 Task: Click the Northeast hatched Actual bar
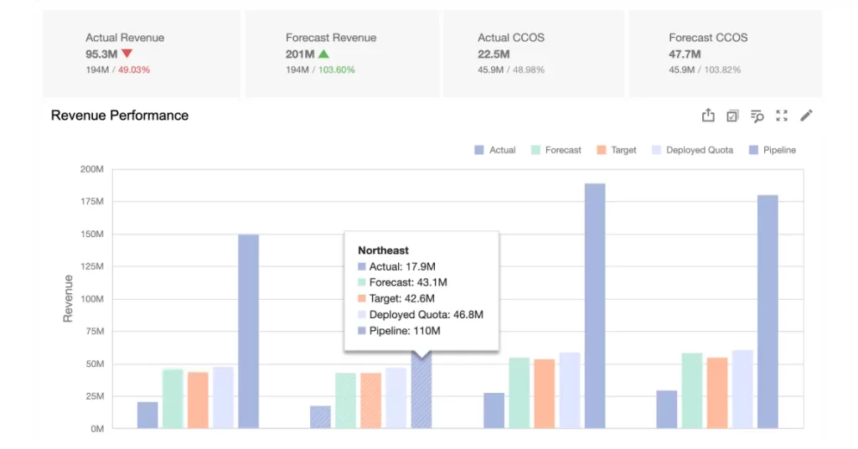click(321, 417)
